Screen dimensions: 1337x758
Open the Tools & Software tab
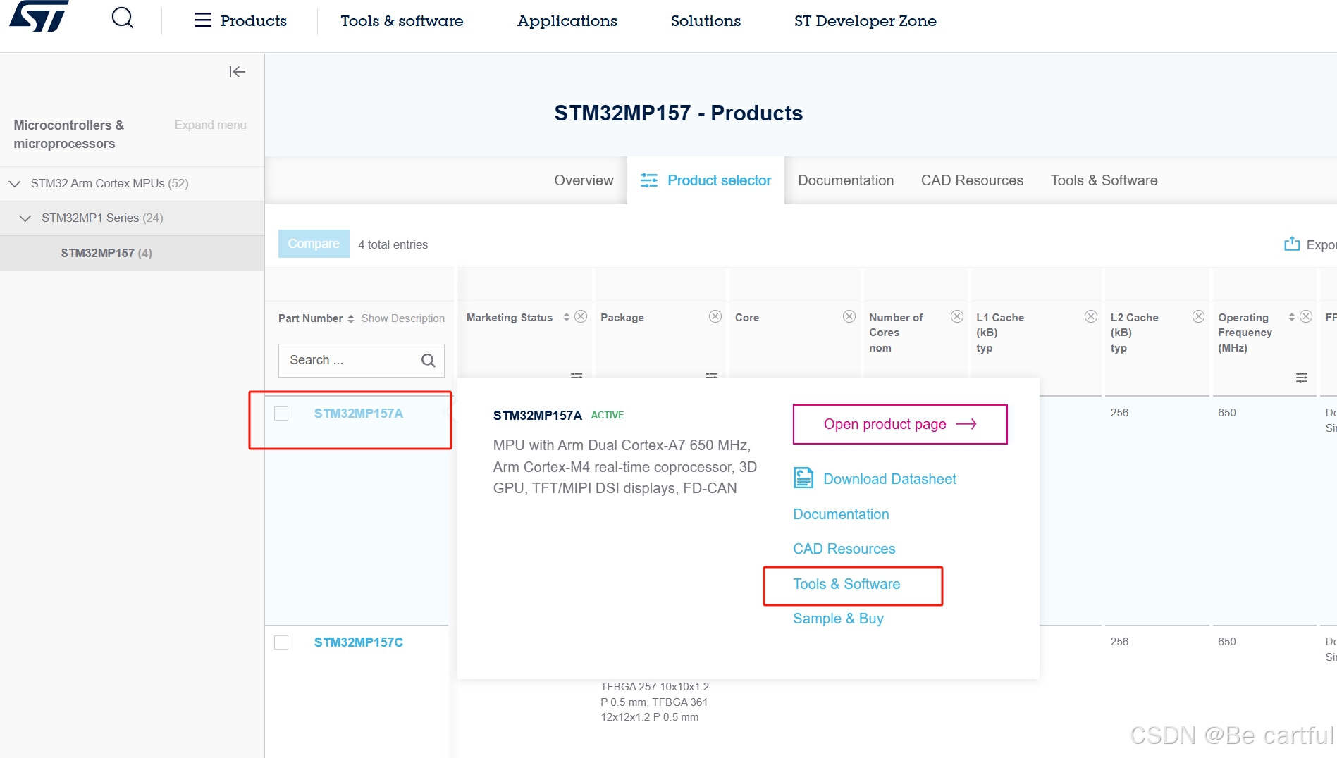[1104, 180]
